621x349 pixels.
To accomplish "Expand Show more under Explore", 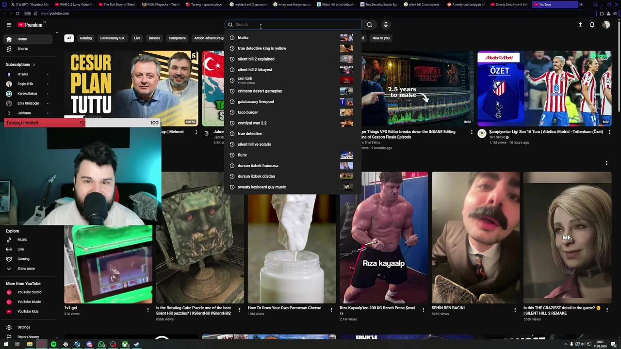I will click(x=27, y=269).
